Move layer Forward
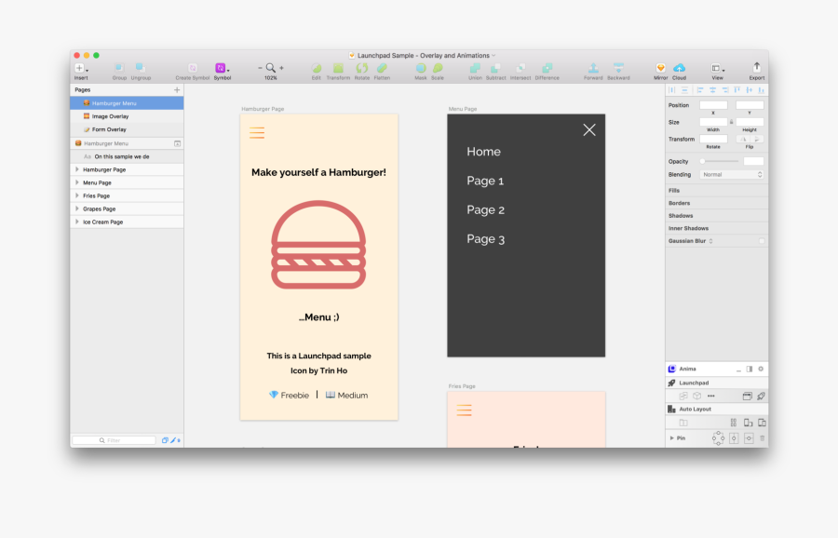This screenshot has width=838, height=538. [x=593, y=68]
